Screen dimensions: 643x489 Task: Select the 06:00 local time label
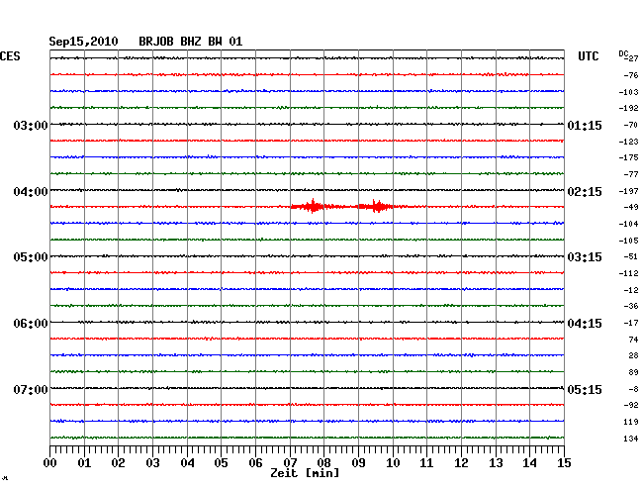(x=31, y=324)
